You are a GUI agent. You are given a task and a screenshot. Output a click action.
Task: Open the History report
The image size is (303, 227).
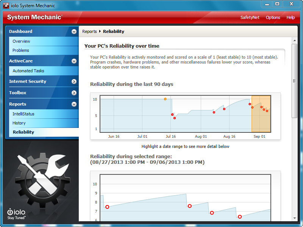click(x=44, y=123)
